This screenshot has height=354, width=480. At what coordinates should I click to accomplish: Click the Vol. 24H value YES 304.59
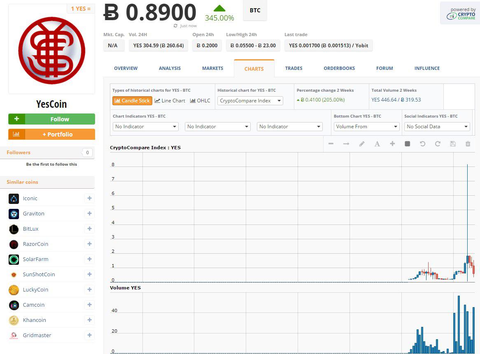(158, 46)
